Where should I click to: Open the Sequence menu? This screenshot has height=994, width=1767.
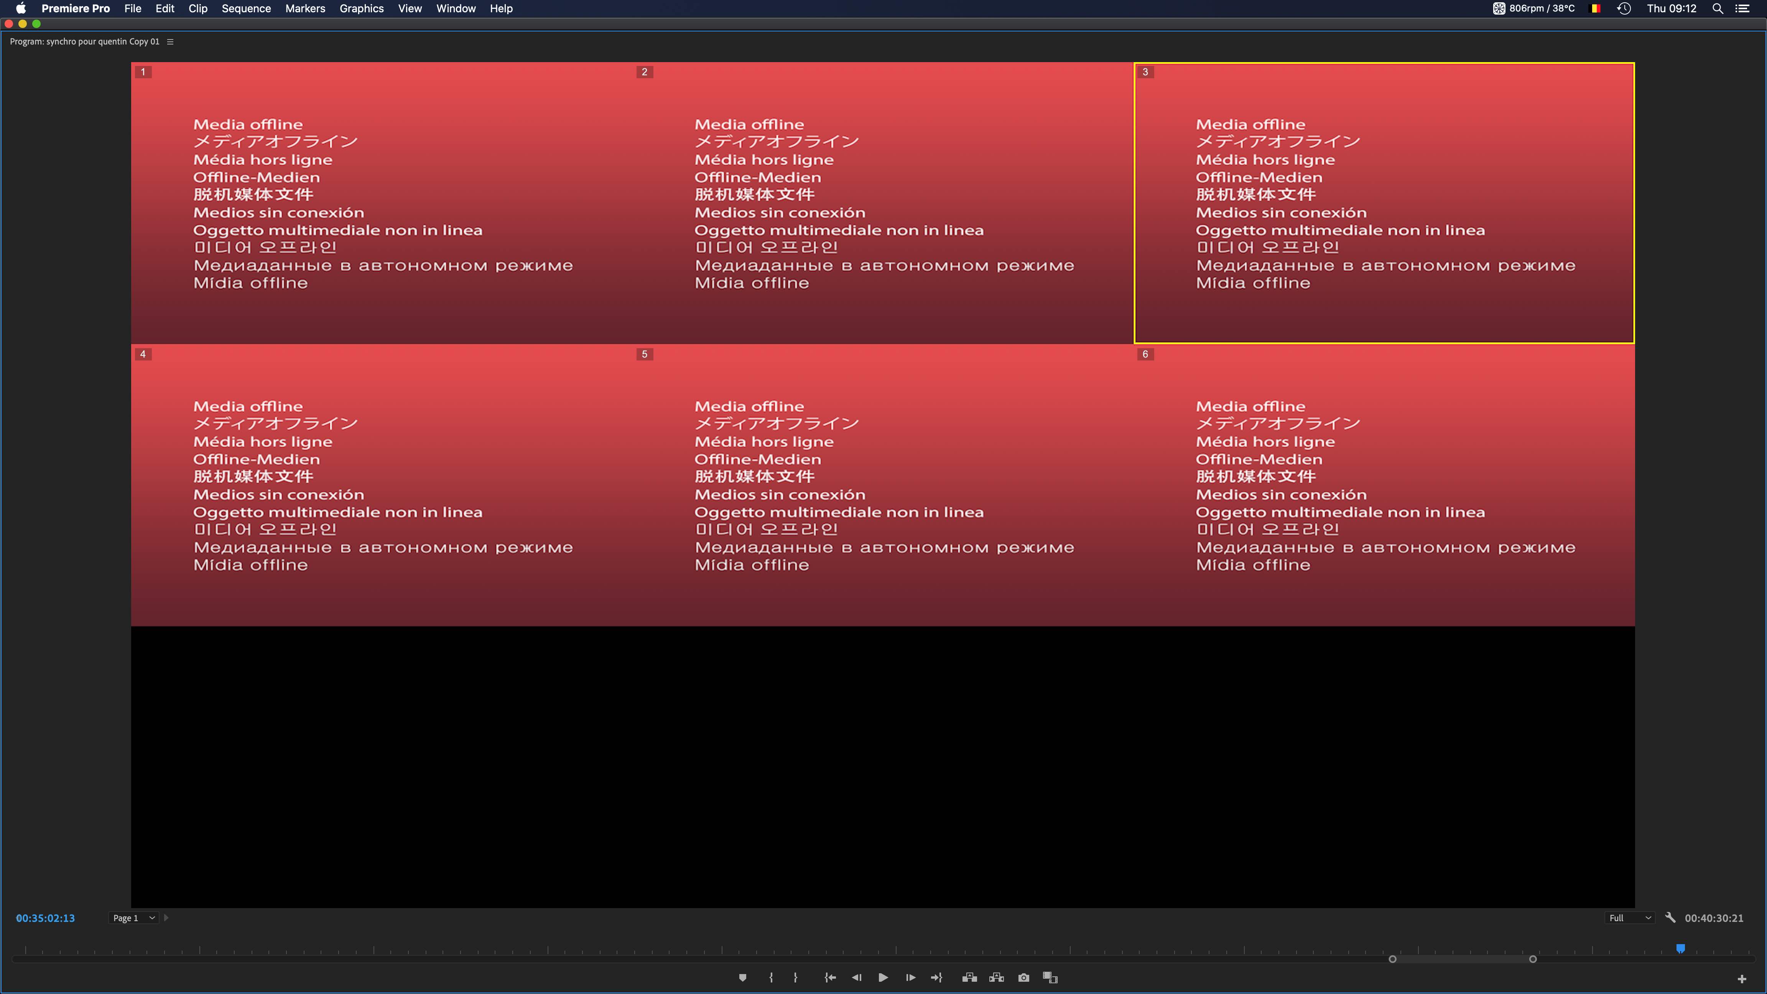click(246, 8)
